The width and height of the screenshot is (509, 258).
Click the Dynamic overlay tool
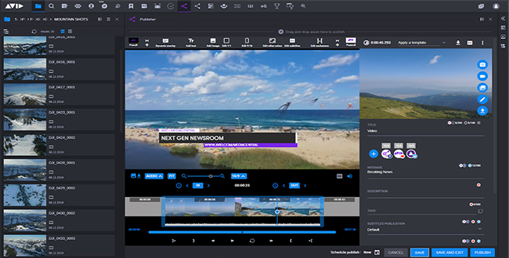pos(166,42)
